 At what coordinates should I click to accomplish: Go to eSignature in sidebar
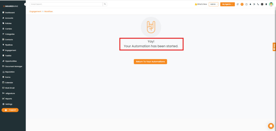10,93
